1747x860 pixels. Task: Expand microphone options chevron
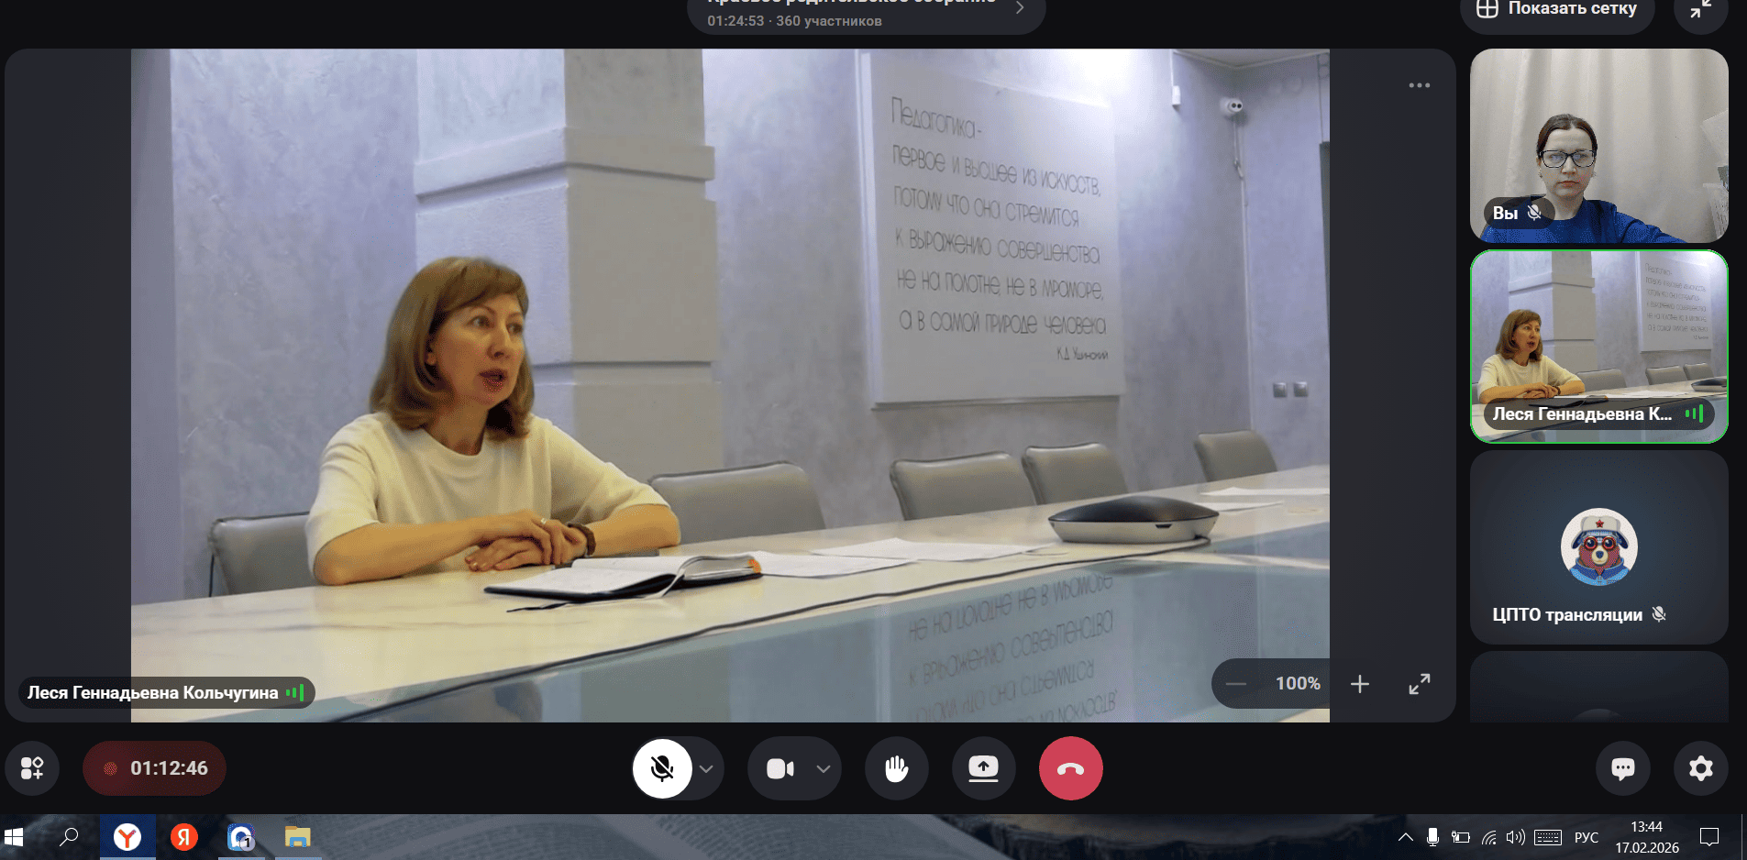click(x=706, y=768)
